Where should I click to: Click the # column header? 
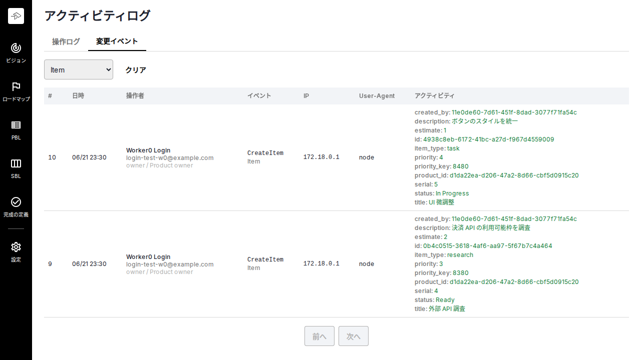pyautogui.click(x=50, y=96)
